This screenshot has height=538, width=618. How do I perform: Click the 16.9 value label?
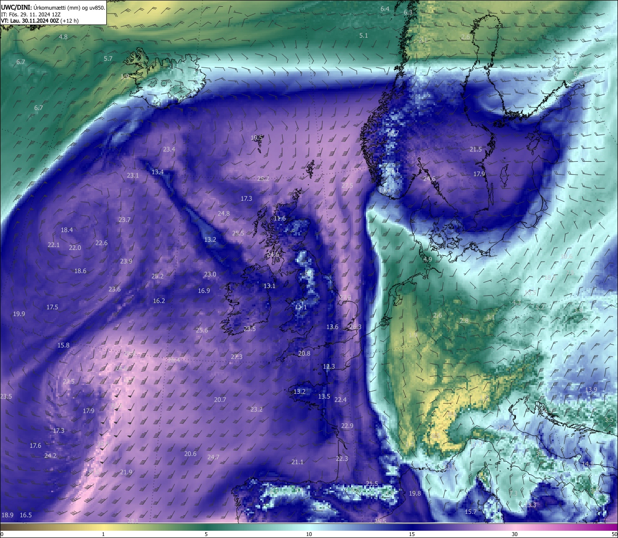tap(204, 291)
